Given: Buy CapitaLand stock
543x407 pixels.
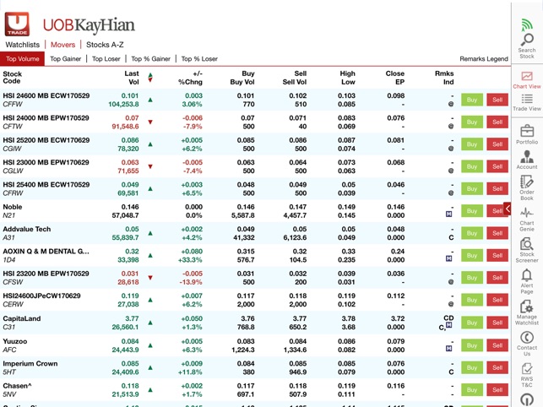Looking at the screenshot, I should [x=472, y=323].
